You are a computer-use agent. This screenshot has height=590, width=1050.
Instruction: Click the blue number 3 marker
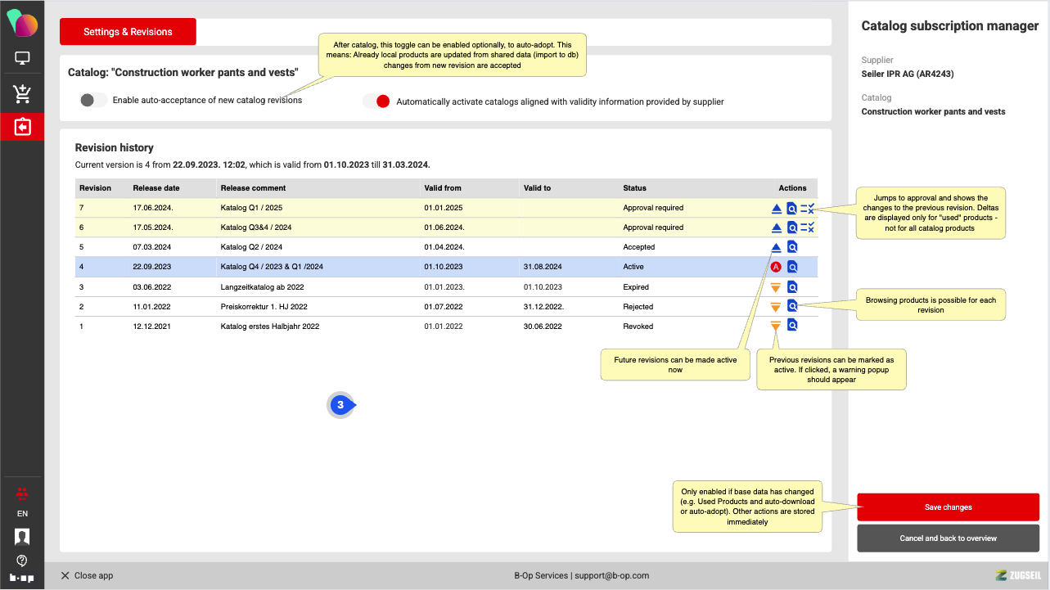(340, 405)
